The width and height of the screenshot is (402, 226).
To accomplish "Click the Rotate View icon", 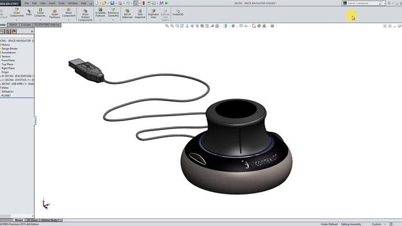I will 182,26.
